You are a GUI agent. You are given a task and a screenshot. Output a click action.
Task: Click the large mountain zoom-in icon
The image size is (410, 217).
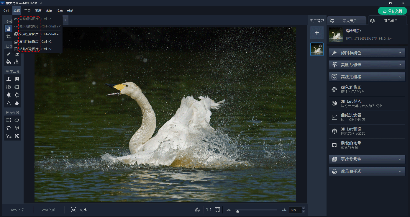coord(284,210)
